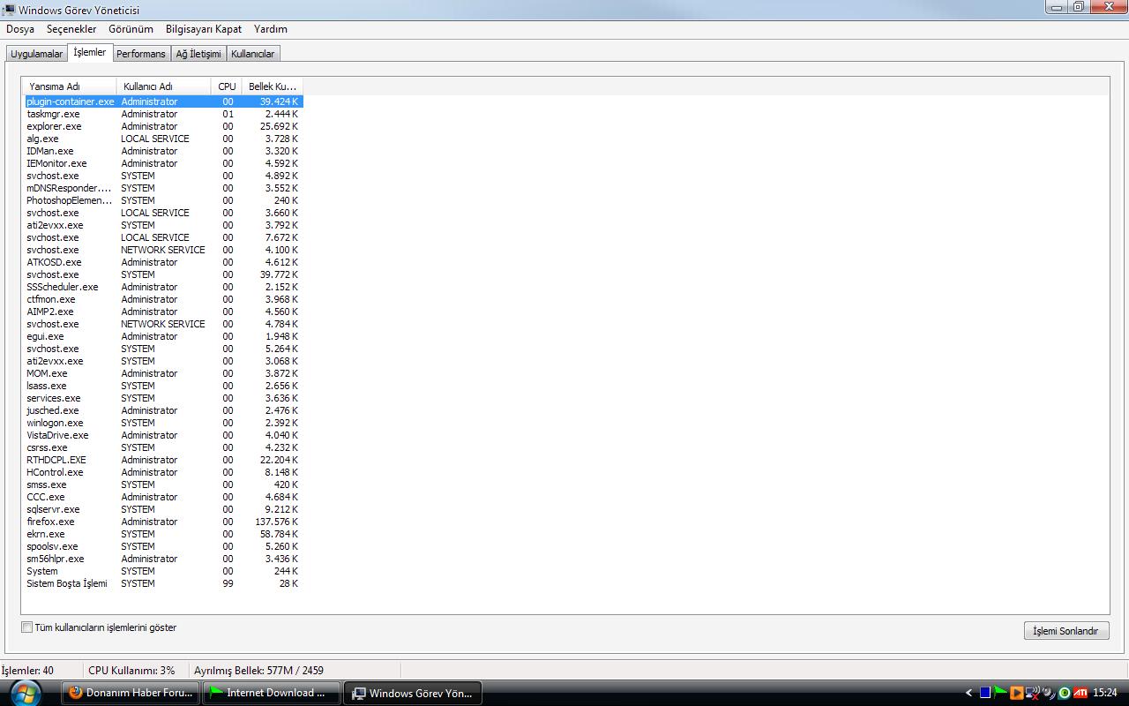This screenshot has width=1129, height=706.
Task: Switch to Internet Download taskbar button
Action: coord(271,693)
